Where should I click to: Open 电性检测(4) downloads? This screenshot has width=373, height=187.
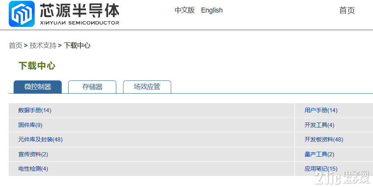pyautogui.click(x=33, y=169)
